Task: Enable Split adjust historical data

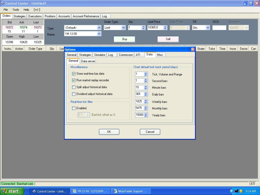Action: click(x=74, y=87)
